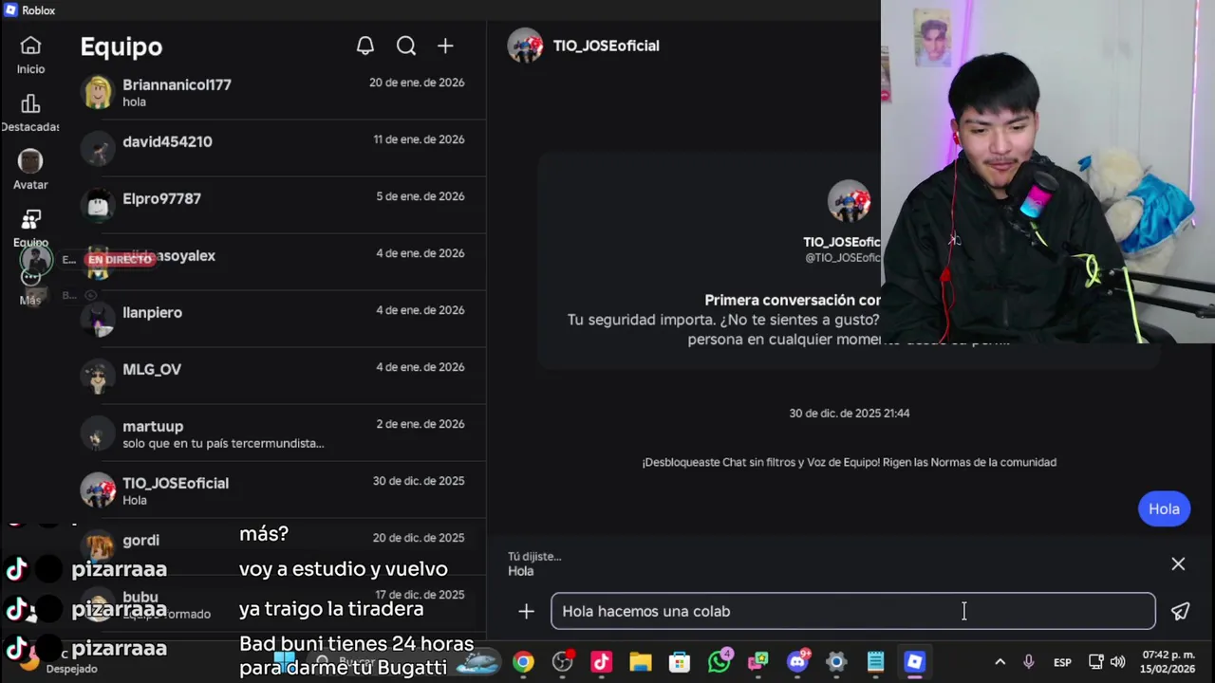Open MLG_OV conversation

point(283,376)
